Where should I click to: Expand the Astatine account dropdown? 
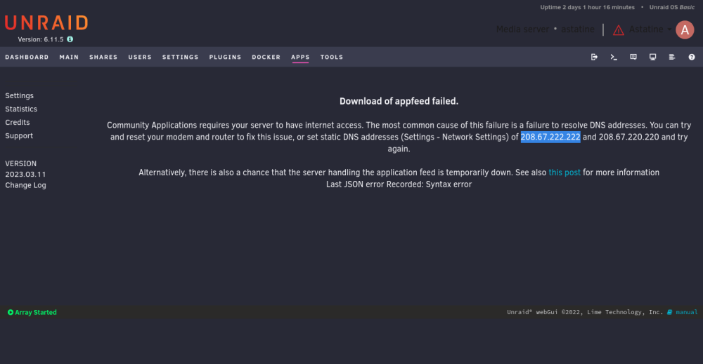tap(650, 29)
